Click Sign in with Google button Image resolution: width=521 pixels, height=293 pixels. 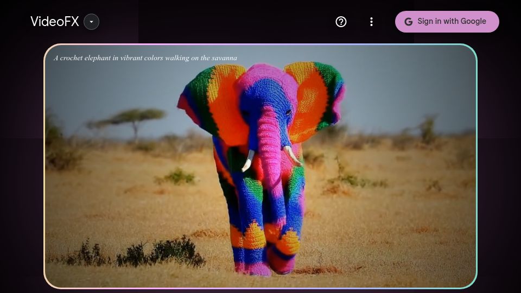click(447, 22)
